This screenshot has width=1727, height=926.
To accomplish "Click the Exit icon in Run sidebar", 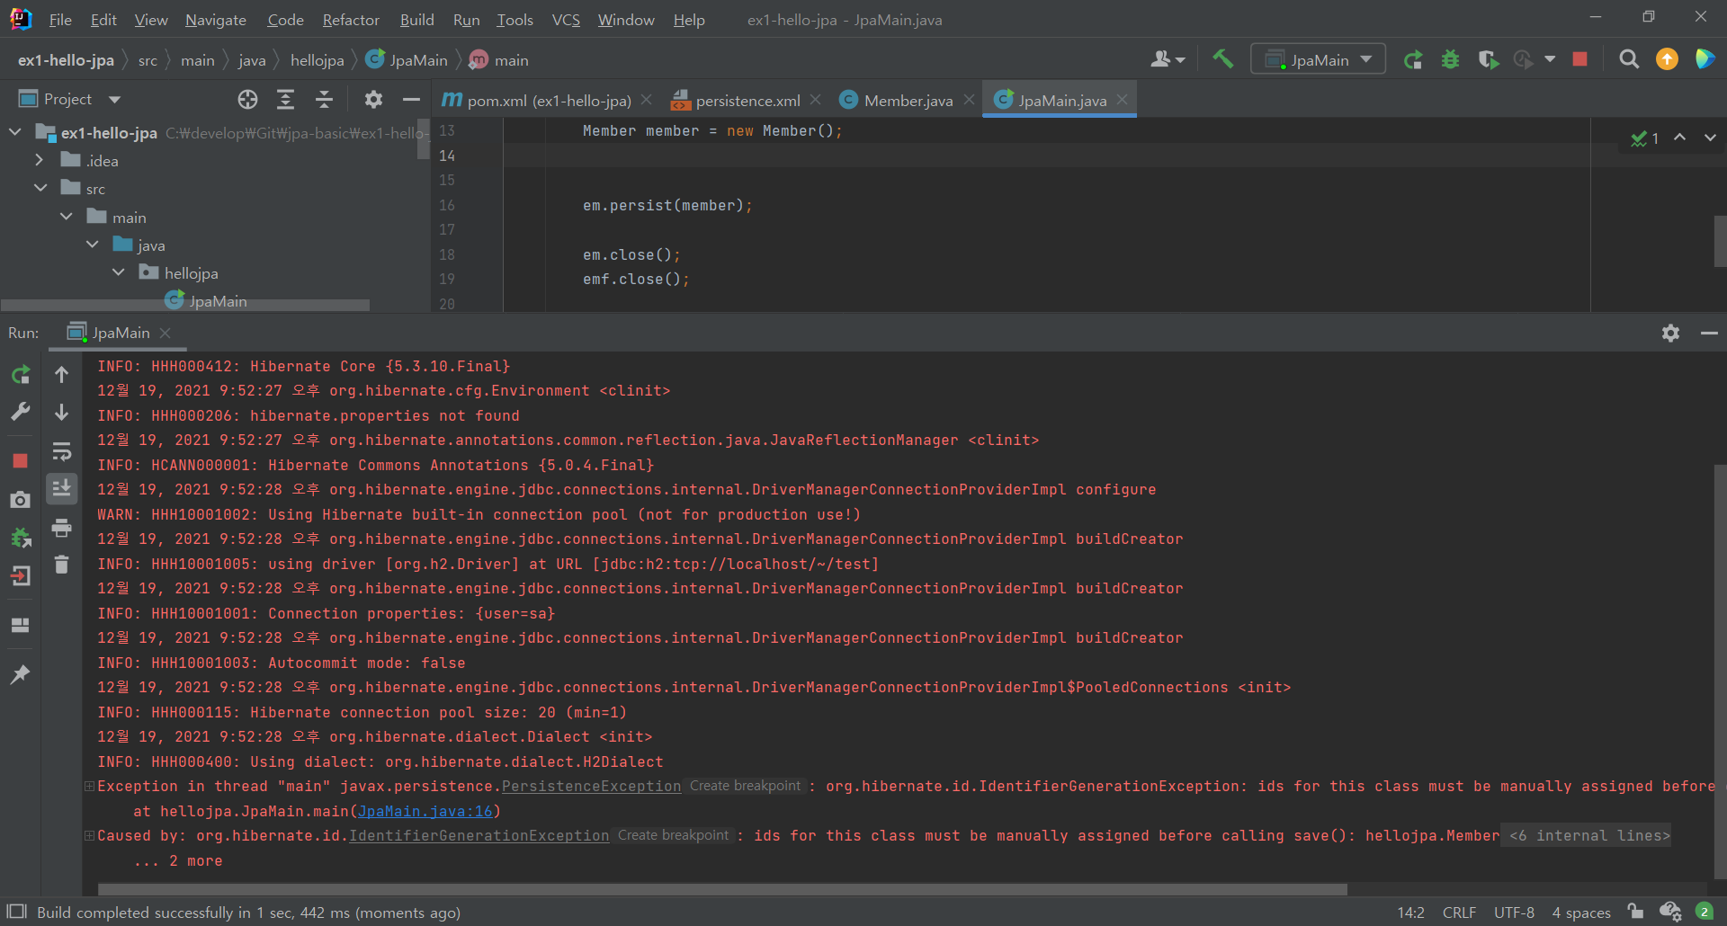I will (20, 575).
